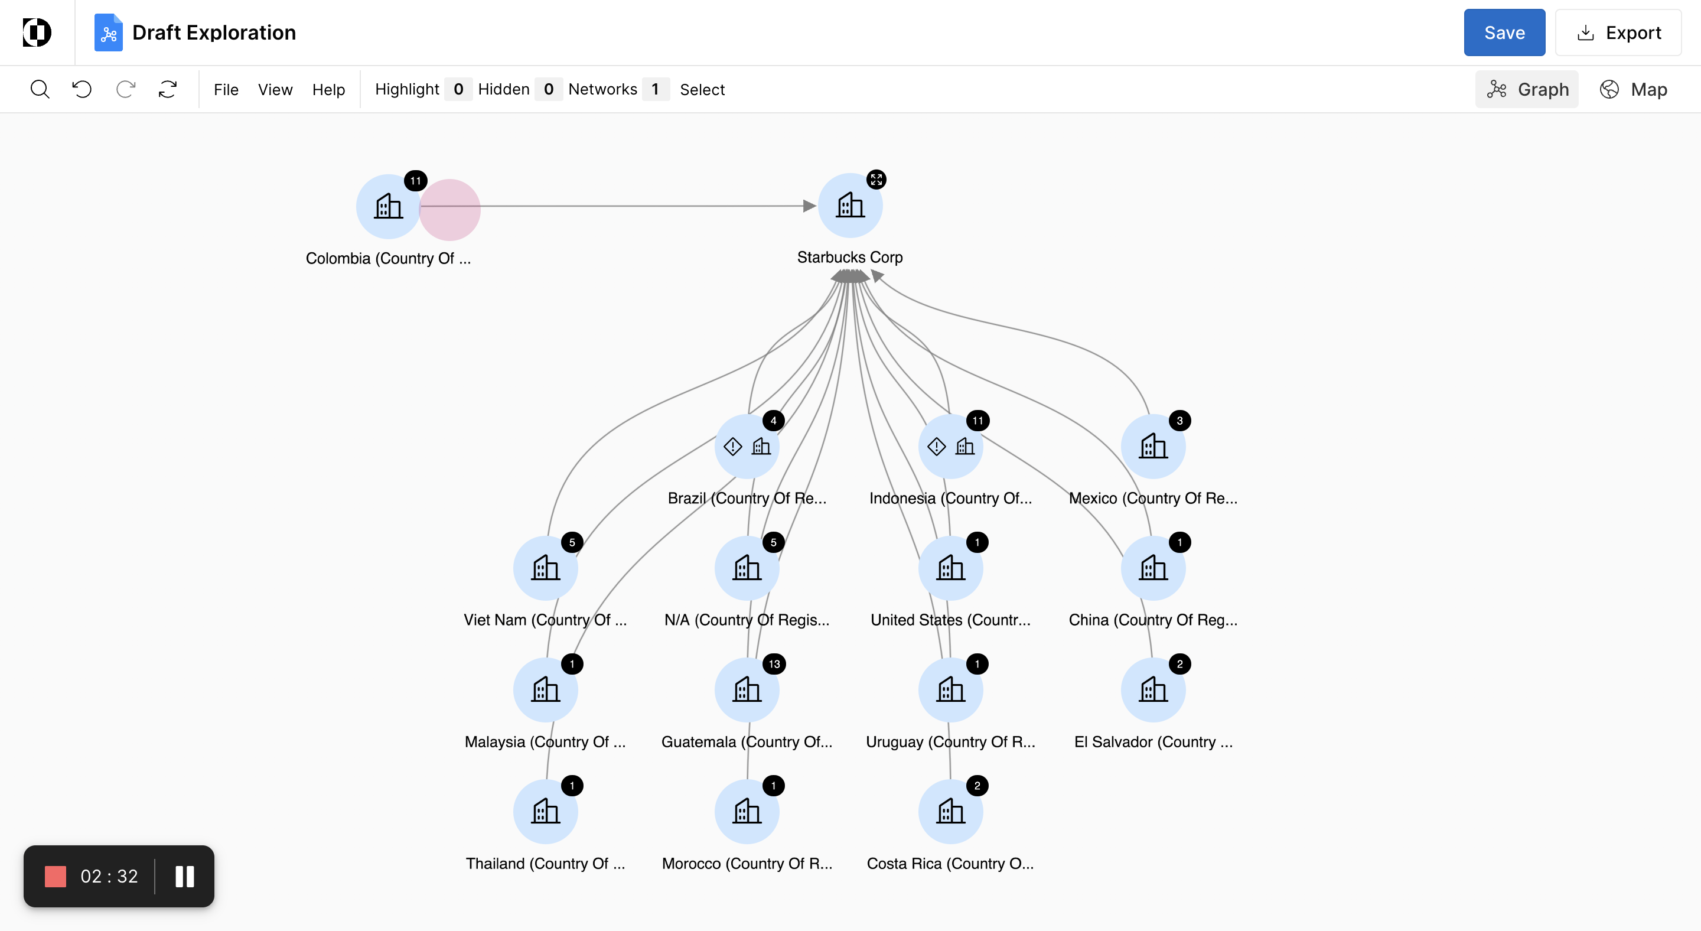Click the Starbucks Corp node
Viewport: 1701px width, 931px height.
pos(849,206)
